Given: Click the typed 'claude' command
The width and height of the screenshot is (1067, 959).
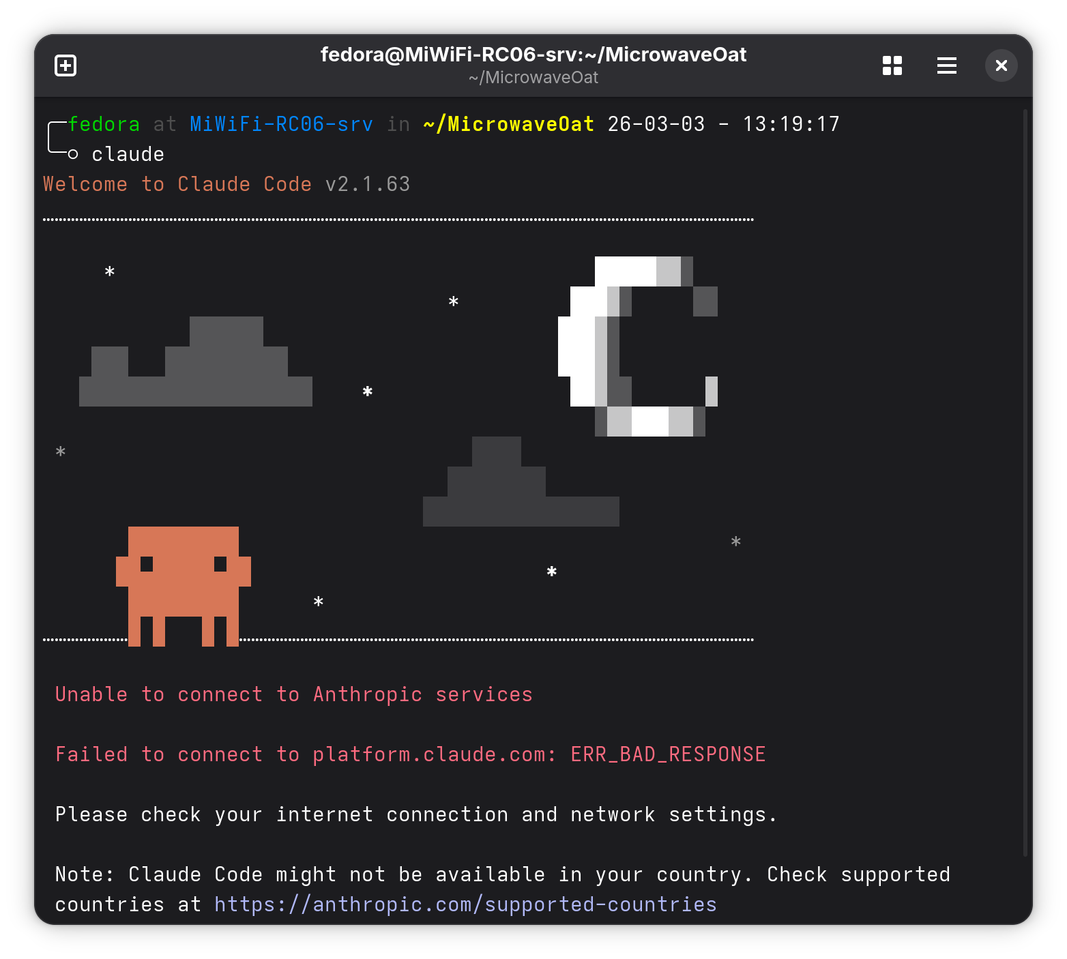Looking at the screenshot, I should point(128,155).
